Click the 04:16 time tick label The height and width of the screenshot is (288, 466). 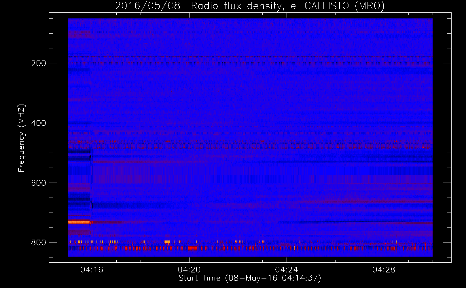(x=92, y=270)
